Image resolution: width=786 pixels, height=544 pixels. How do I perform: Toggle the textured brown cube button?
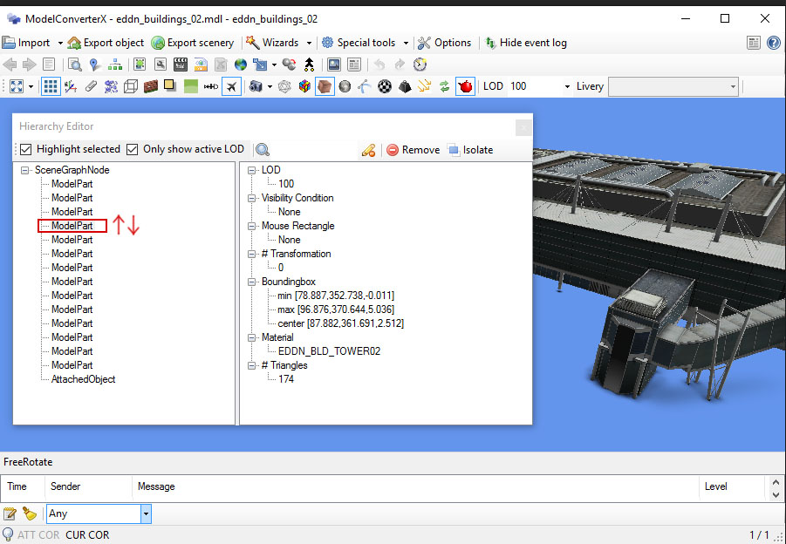point(325,86)
